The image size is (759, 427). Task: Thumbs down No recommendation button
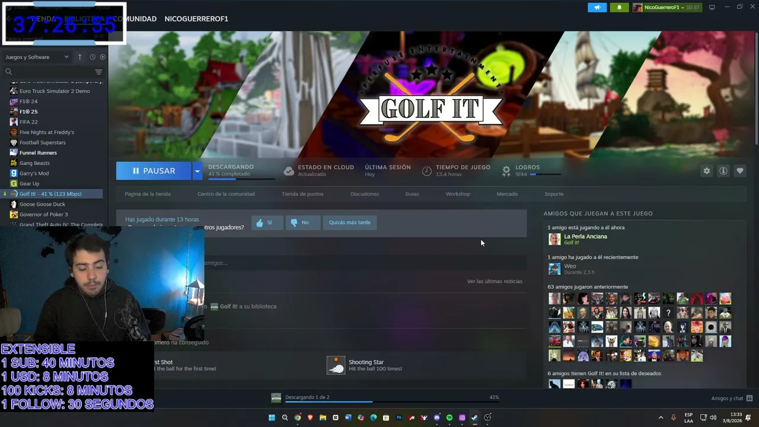coord(303,222)
